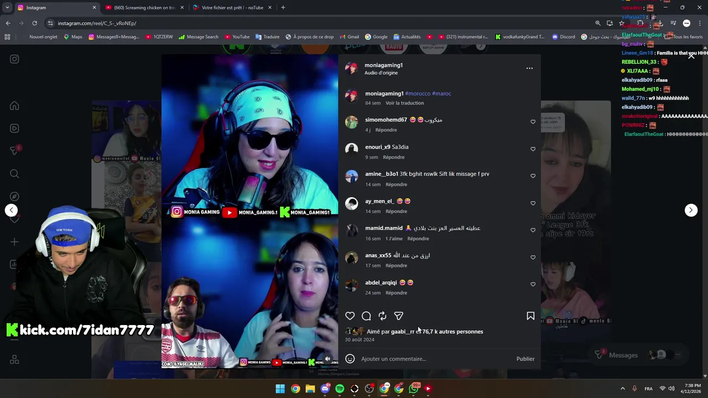Open Spotify from the taskbar
Screen dimensions: 708x398
click(340, 389)
